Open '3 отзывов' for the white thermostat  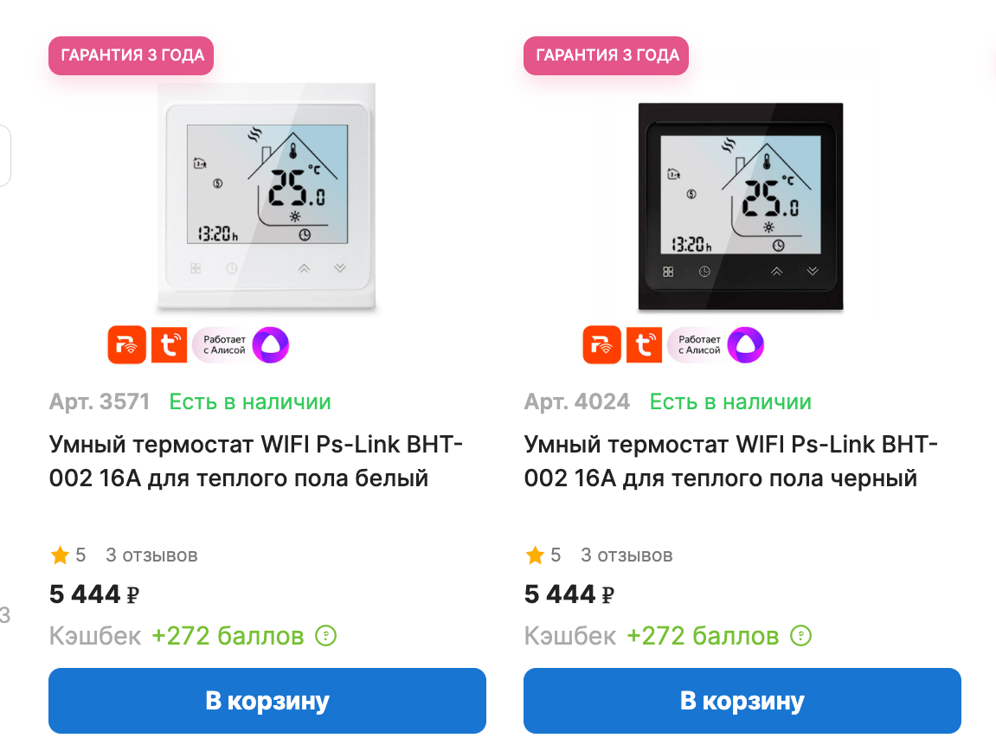151,555
